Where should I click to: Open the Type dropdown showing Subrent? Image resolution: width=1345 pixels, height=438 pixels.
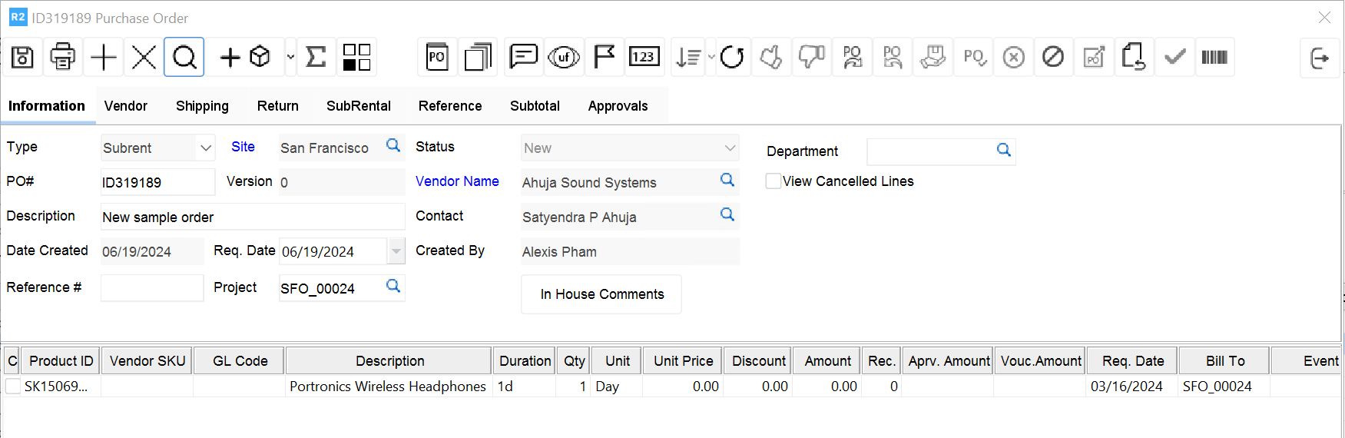point(205,148)
